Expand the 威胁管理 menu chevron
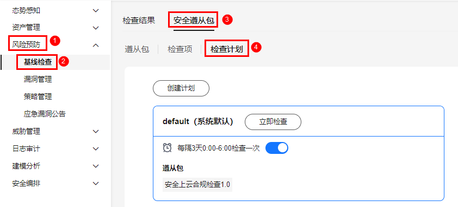 tap(96, 132)
